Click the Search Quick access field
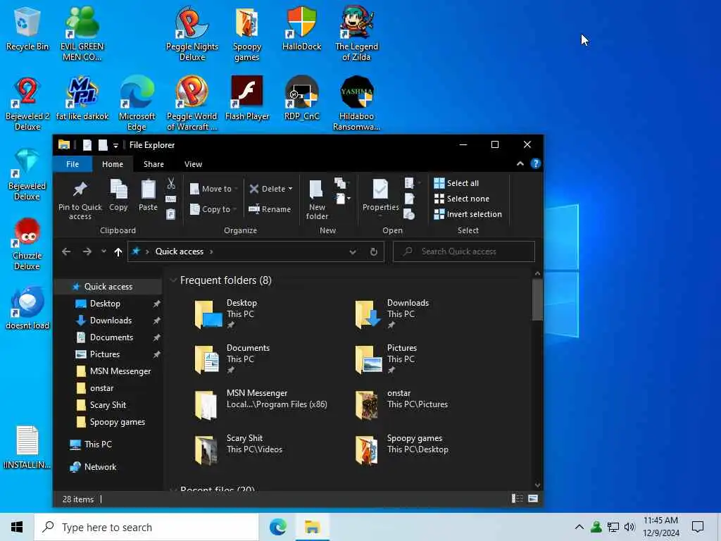 click(464, 251)
